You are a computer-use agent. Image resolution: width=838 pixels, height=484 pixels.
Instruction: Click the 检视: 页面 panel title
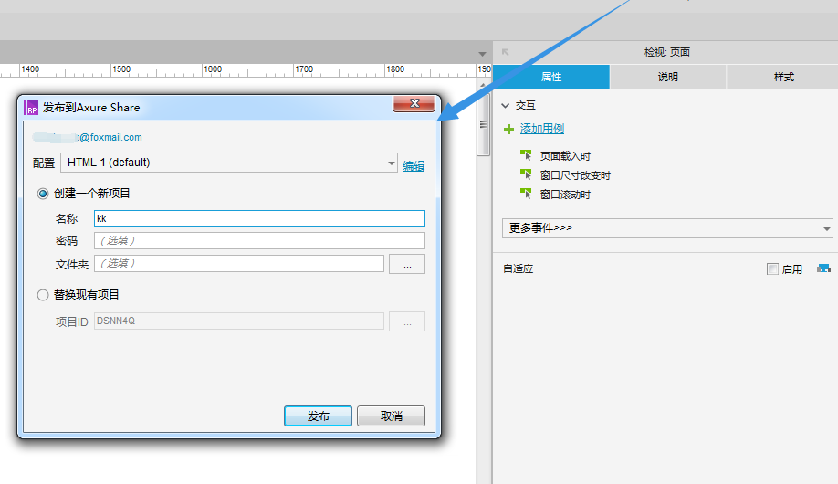667,52
